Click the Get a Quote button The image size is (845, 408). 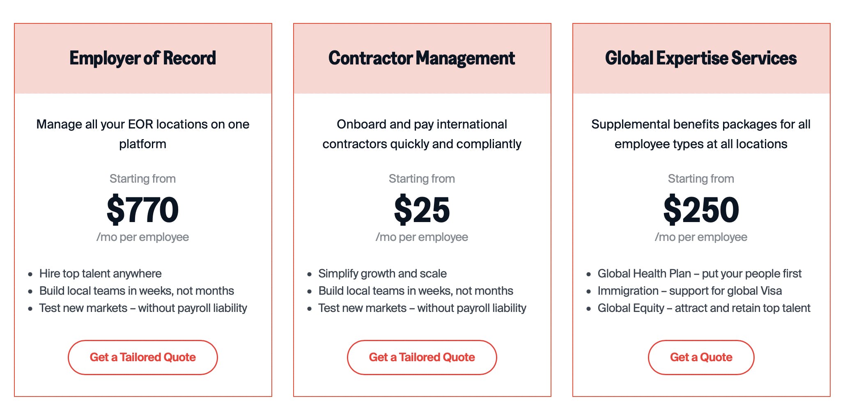coord(701,357)
